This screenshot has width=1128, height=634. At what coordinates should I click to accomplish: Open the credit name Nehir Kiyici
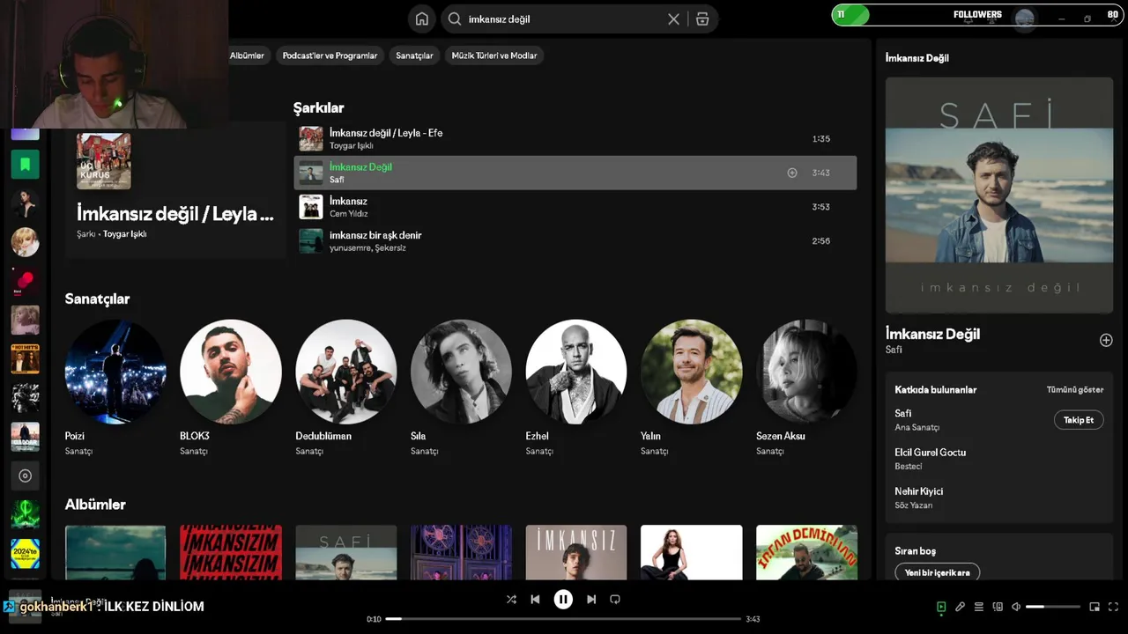918,491
